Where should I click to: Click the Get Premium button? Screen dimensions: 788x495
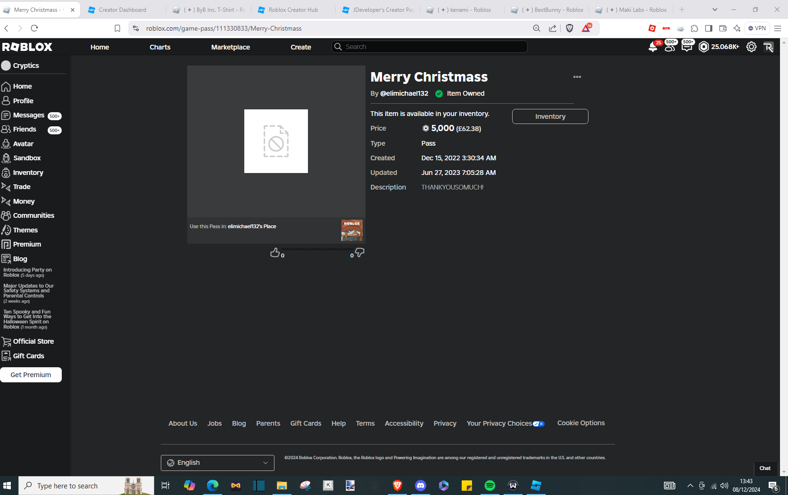coord(31,375)
